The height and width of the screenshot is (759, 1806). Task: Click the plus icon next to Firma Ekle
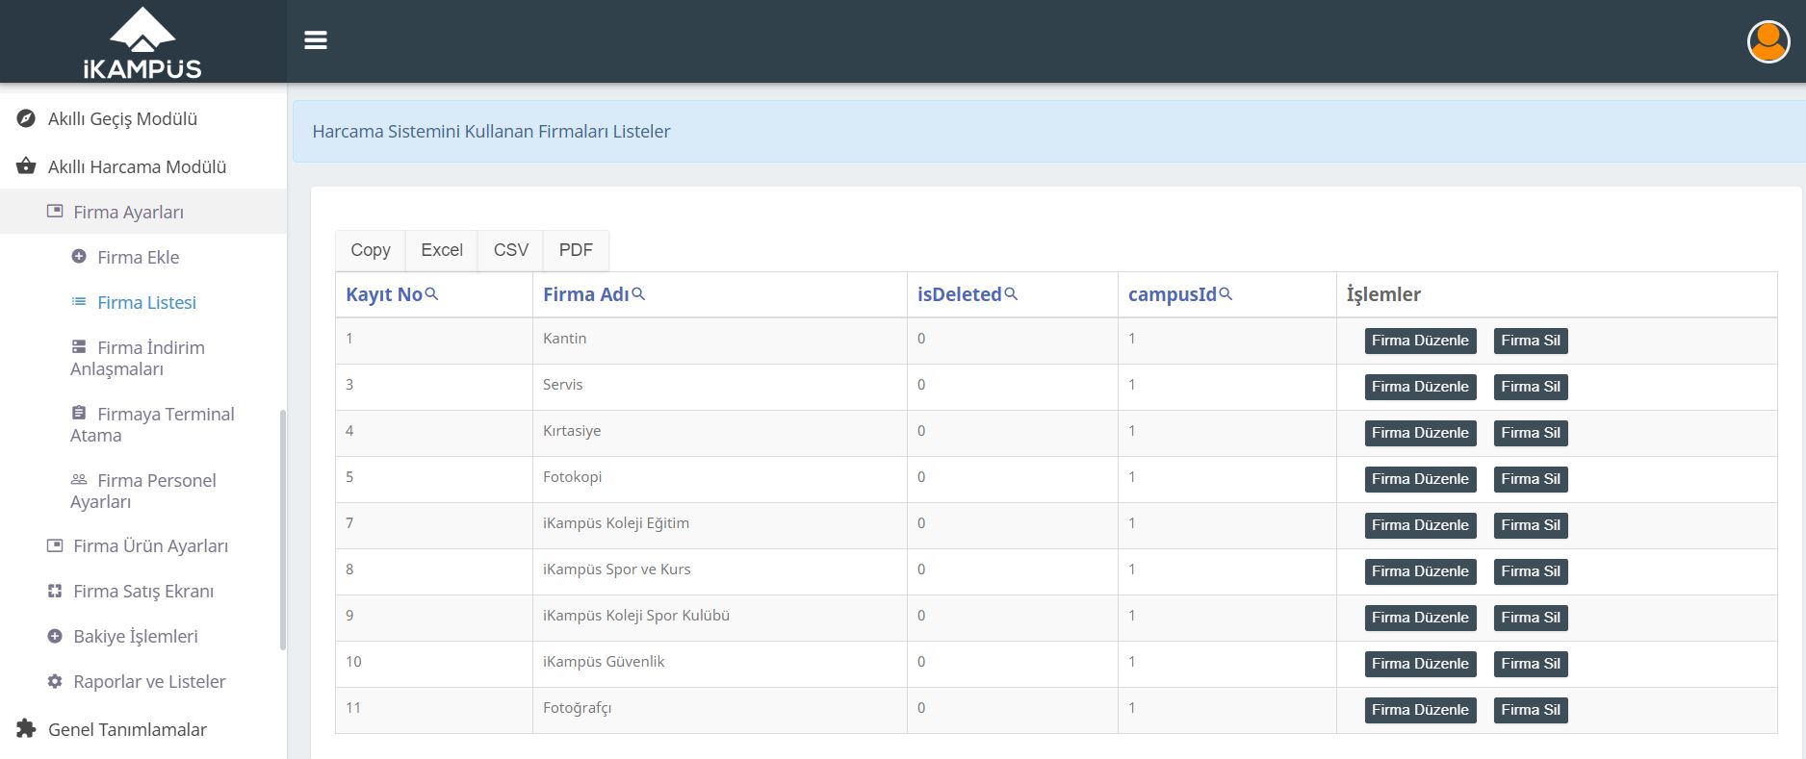(79, 256)
